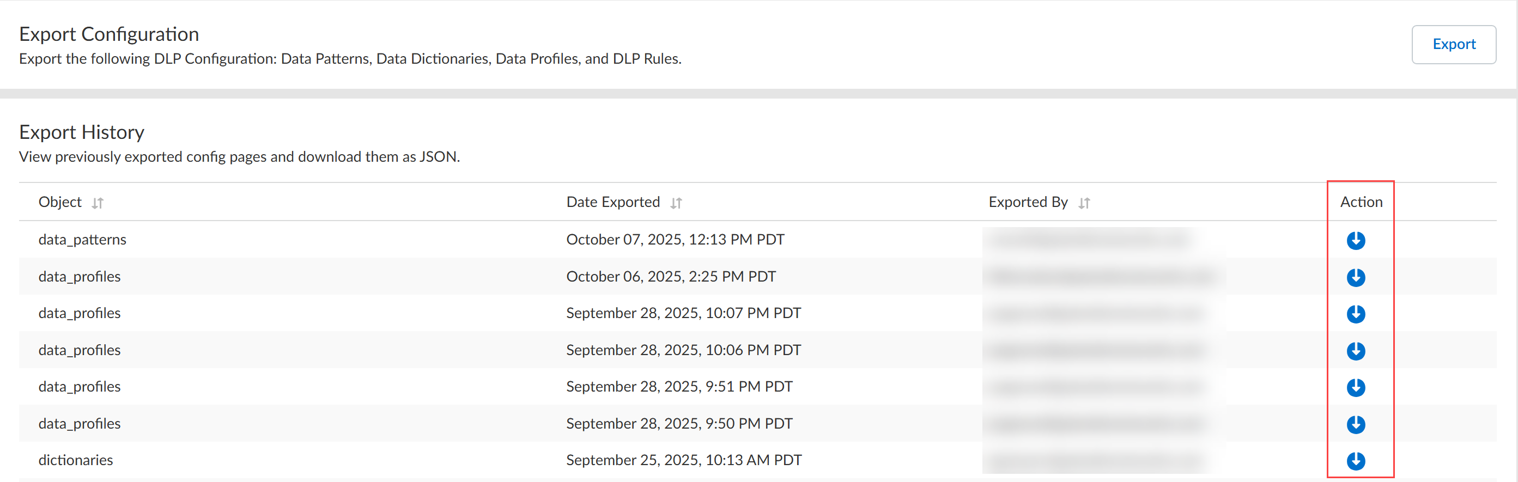The height and width of the screenshot is (482, 1518).
Task: Download data_profiles export from 9:50 PM
Action: (x=1356, y=424)
